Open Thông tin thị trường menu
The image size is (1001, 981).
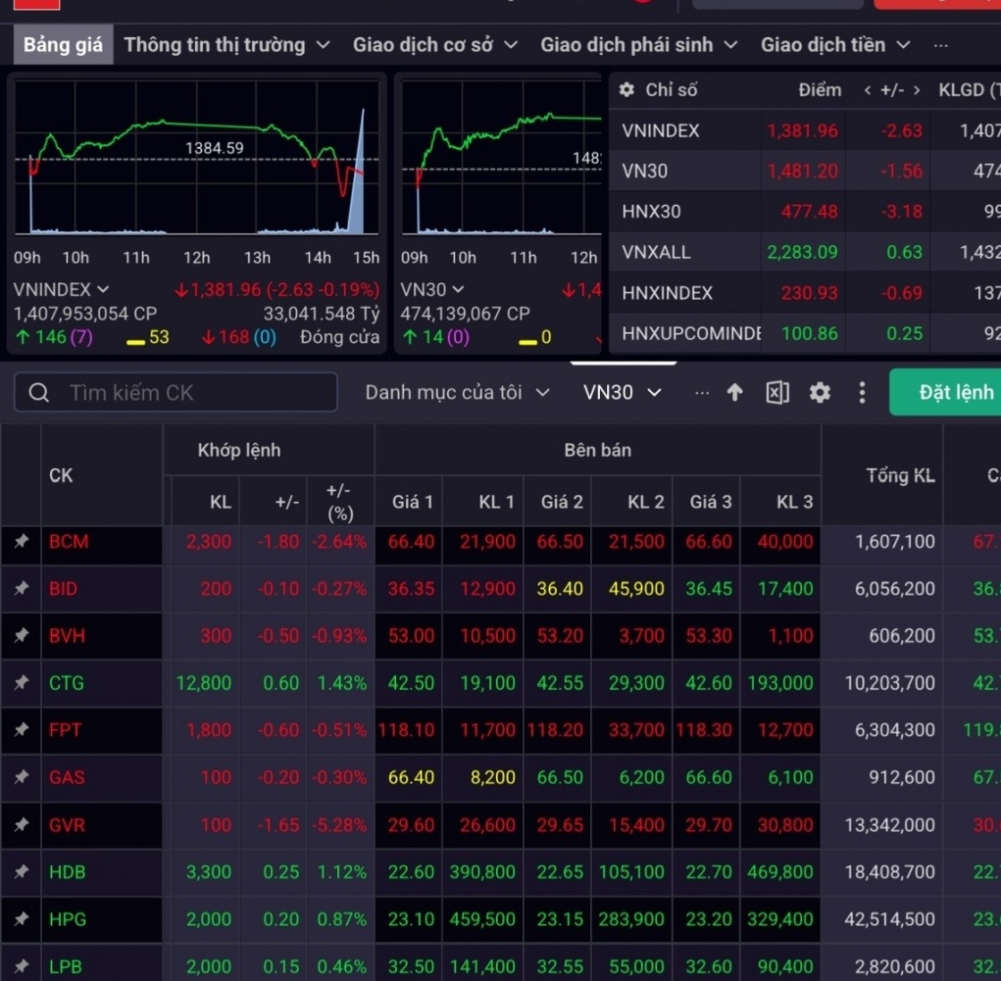(226, 45)
